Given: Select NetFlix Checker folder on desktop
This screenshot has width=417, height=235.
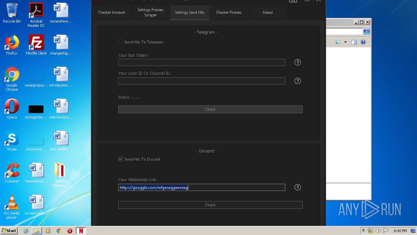Looking at the screenshot, I should [61, 175].
